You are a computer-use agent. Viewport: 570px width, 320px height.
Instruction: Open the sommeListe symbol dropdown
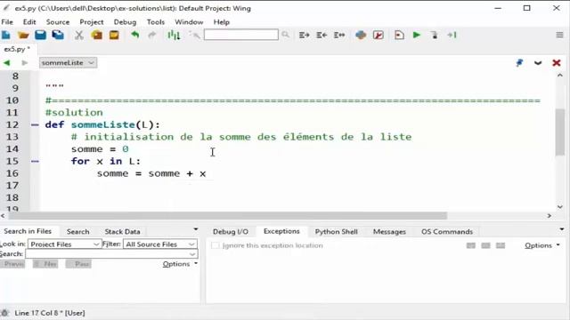(68, 63)
